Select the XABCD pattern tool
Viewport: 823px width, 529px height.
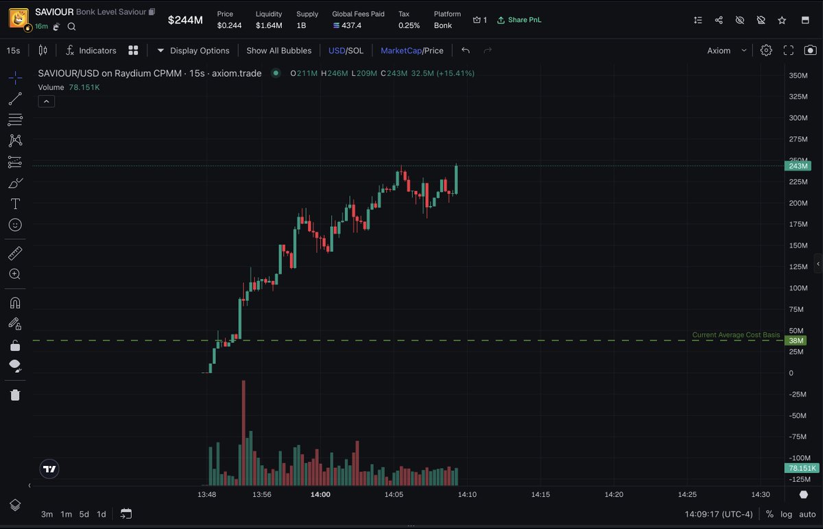pos(15,141)
